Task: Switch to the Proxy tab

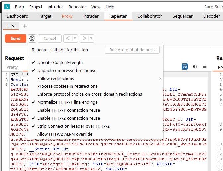Action: pos(67,16)
